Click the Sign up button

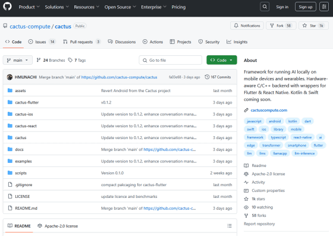click(x=306, y=7)
